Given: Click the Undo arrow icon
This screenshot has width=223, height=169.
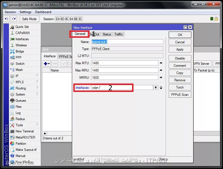Looking at the screenshot, I should (x=6, y=19).
